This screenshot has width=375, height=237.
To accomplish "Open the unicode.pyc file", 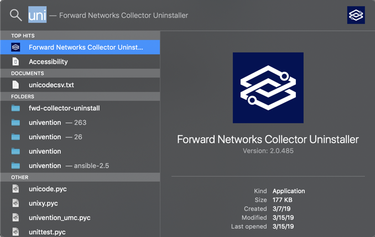I will [x=80, y=189].
